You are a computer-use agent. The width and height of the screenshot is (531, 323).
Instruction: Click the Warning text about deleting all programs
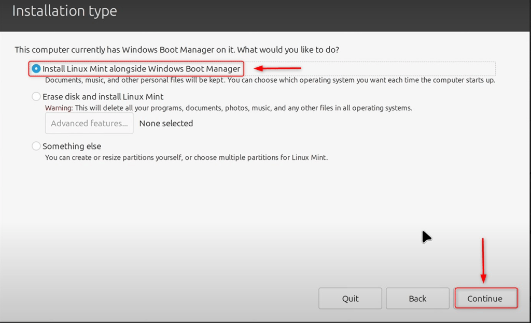[x=228, y=108]
